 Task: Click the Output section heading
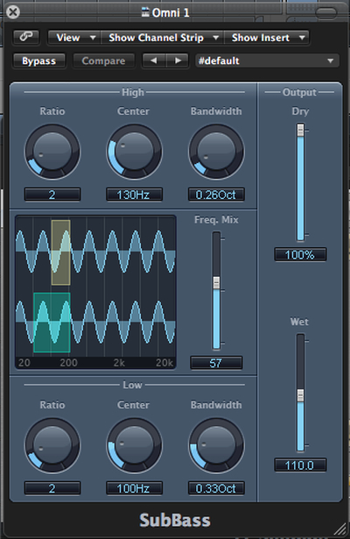299,92
